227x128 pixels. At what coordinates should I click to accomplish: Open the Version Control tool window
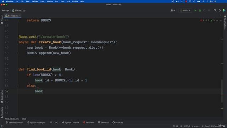click(x=14, y=123)
